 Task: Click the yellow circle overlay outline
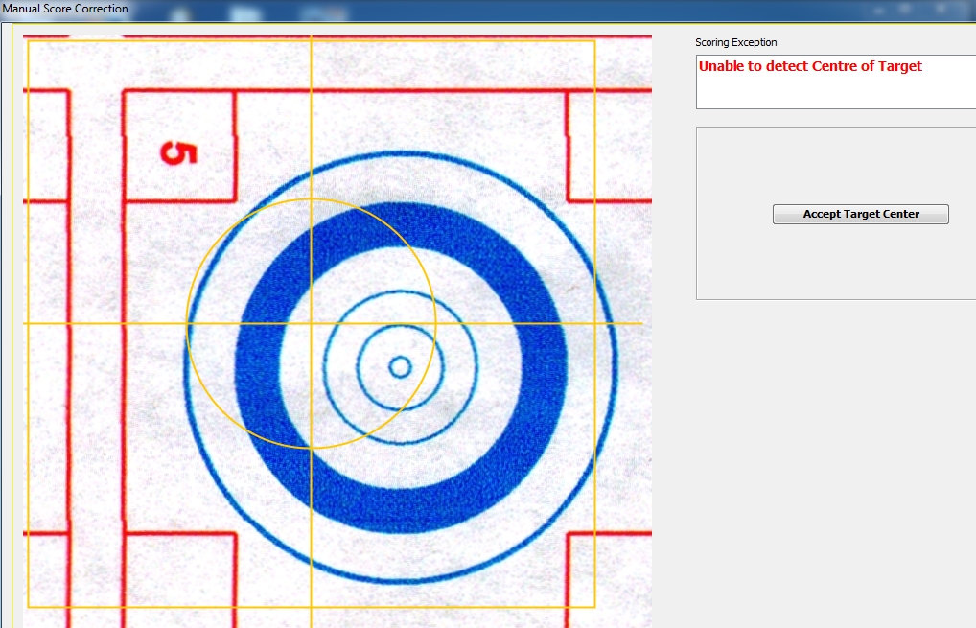tap(435, 323)
